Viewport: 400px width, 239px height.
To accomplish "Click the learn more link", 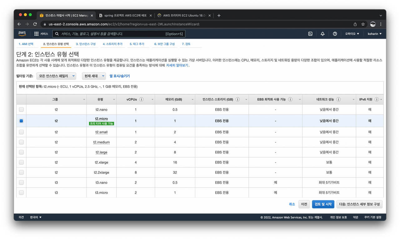I will pyautogui.click(x=177, y=65).
